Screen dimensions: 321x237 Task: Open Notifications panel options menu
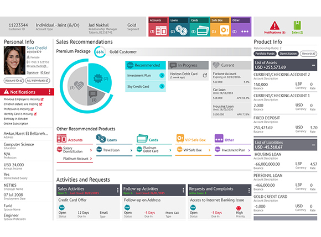(x=50, y=92)
